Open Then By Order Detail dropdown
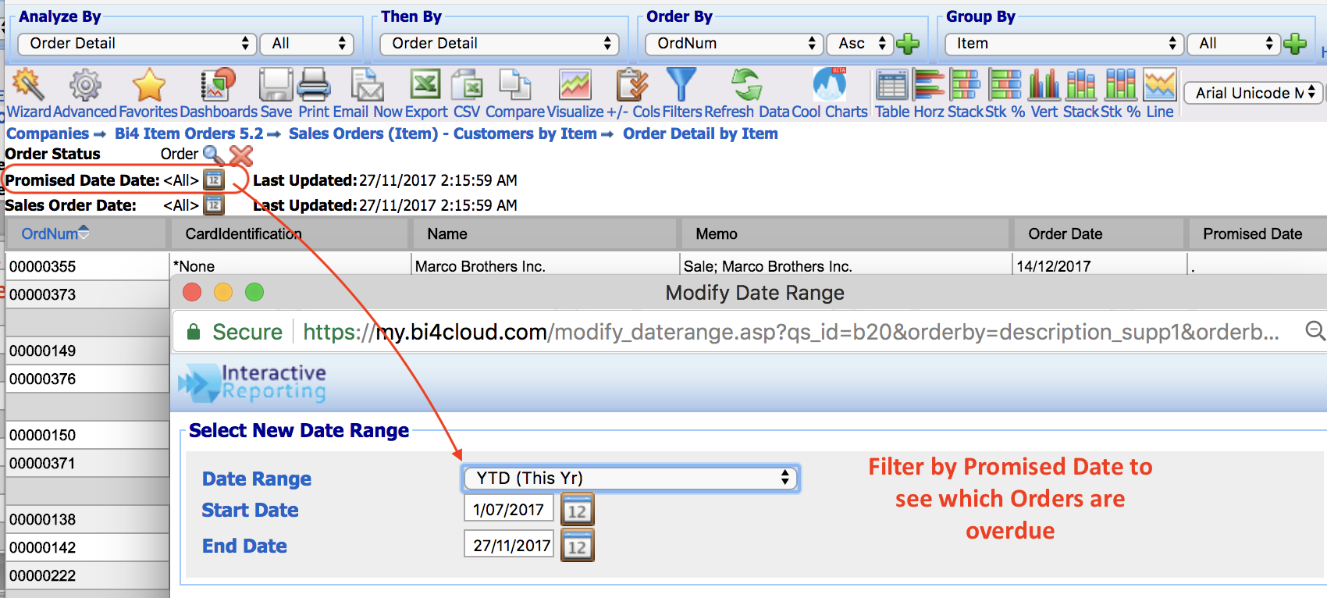The image size is (1327, 598). point(500,44)
